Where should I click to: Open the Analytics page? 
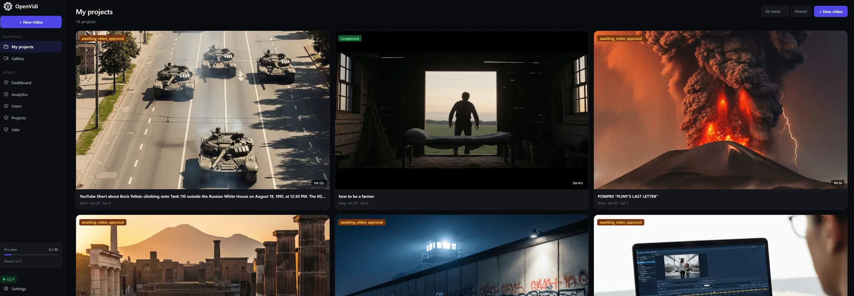(31, 95)
